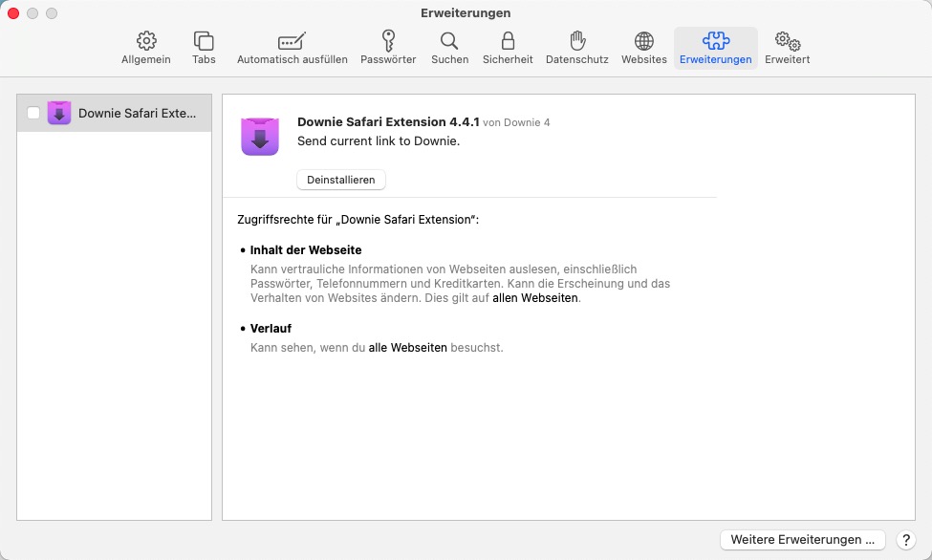This screenshot has width=932, height=560.
Task: Click the Deinstallieren button
Action: pos(341,180)
